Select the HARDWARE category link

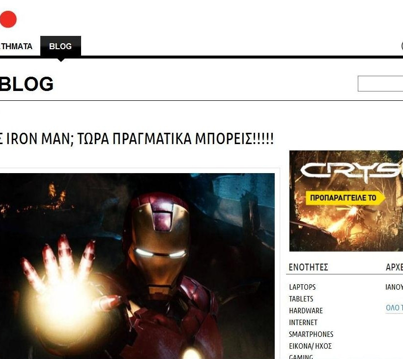click(x=306, y=311)
